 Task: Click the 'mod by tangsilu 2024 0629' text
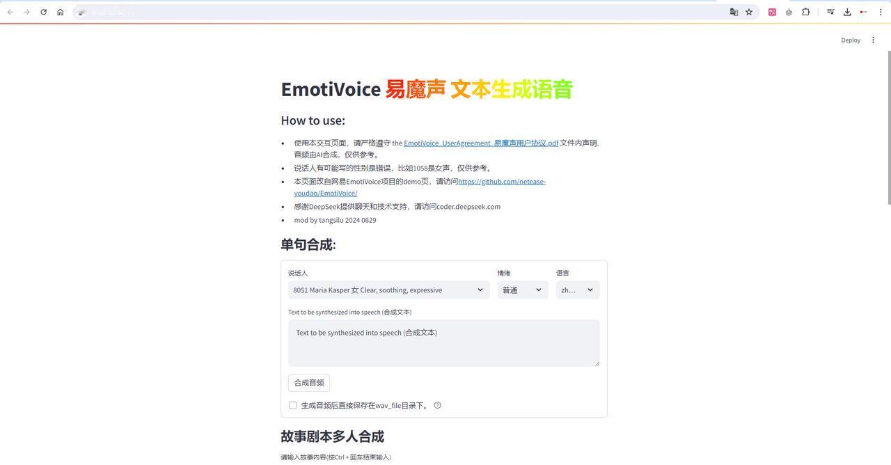click(x=335, y=220)
